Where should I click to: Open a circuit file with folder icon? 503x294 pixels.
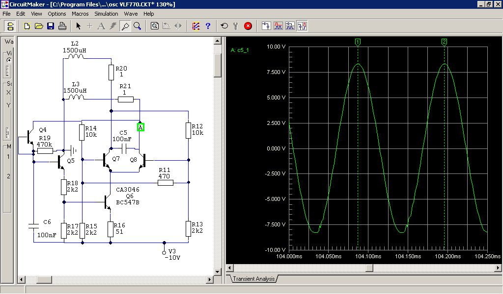[39, 26]
